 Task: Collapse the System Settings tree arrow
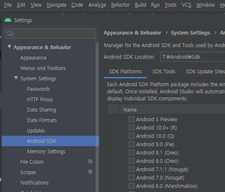click(x=16, y=78)
